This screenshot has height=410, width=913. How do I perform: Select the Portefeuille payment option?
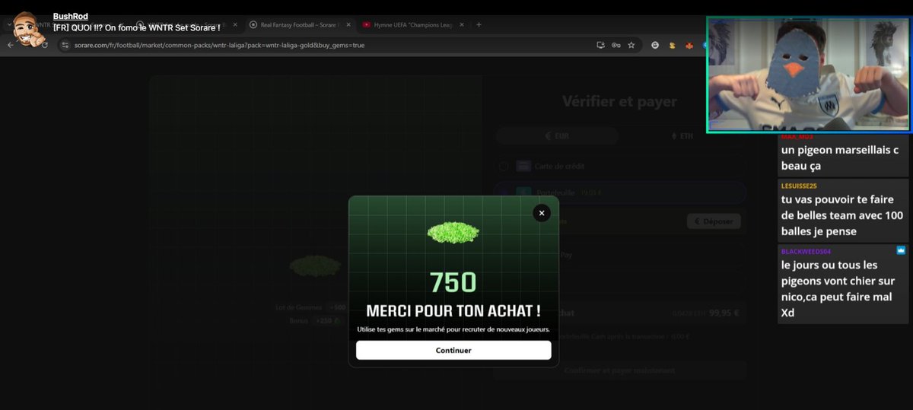coord(619,192)
